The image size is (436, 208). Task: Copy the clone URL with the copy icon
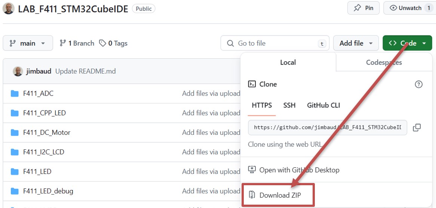point(417,127)
